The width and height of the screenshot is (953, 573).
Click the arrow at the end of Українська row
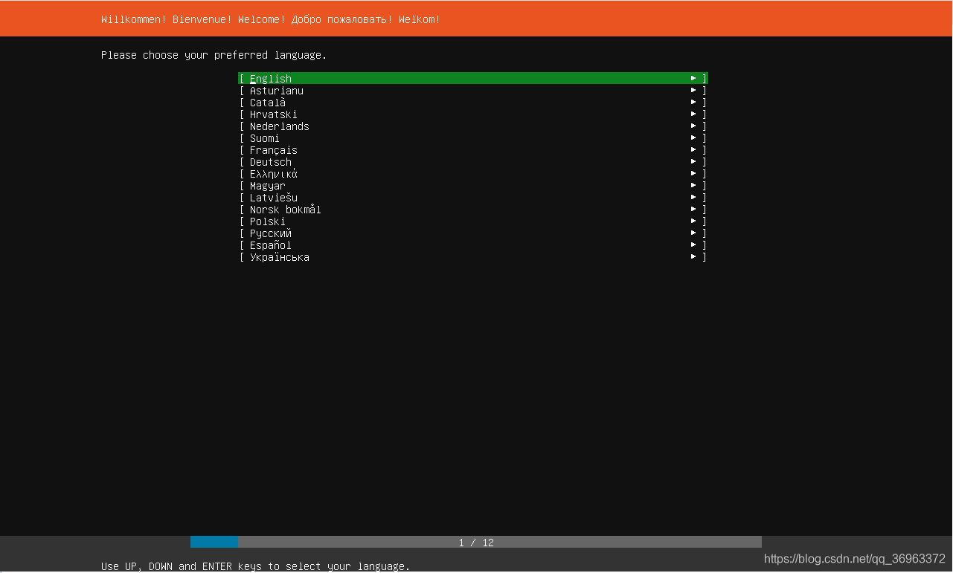tap(693, 256)
